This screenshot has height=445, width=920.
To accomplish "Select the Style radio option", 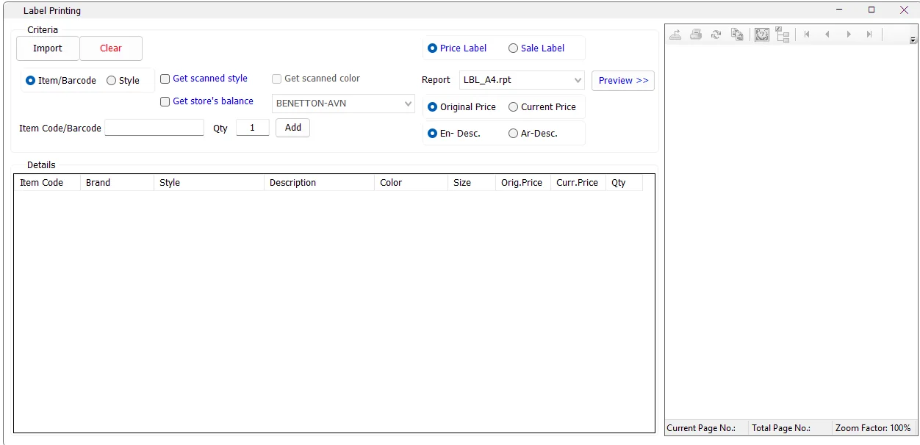I will [123, 81].
